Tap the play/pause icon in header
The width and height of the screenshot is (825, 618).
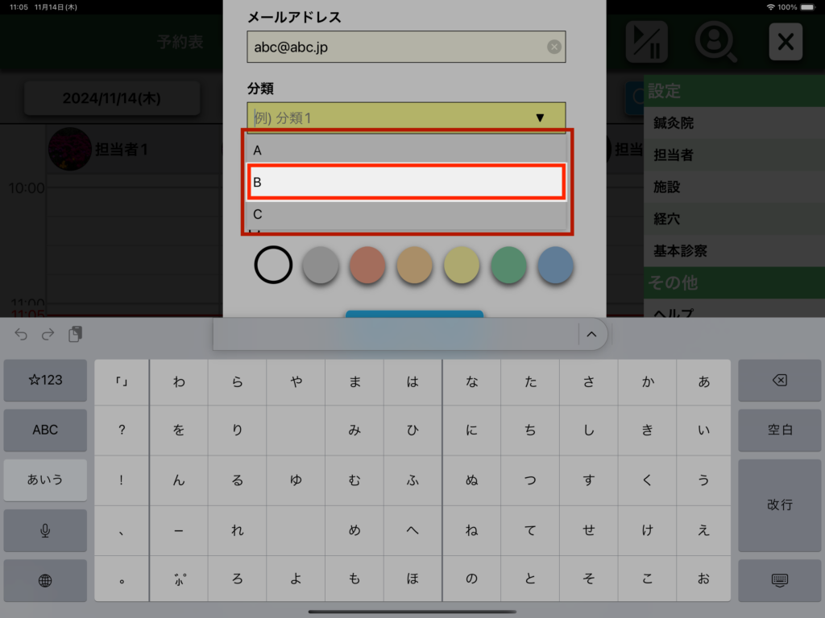pyautogui.click(x=646, y=42)
